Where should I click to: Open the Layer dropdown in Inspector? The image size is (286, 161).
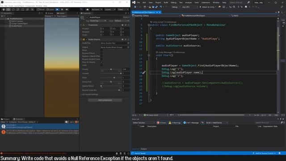pyautogui.click(x=122, y=21)
